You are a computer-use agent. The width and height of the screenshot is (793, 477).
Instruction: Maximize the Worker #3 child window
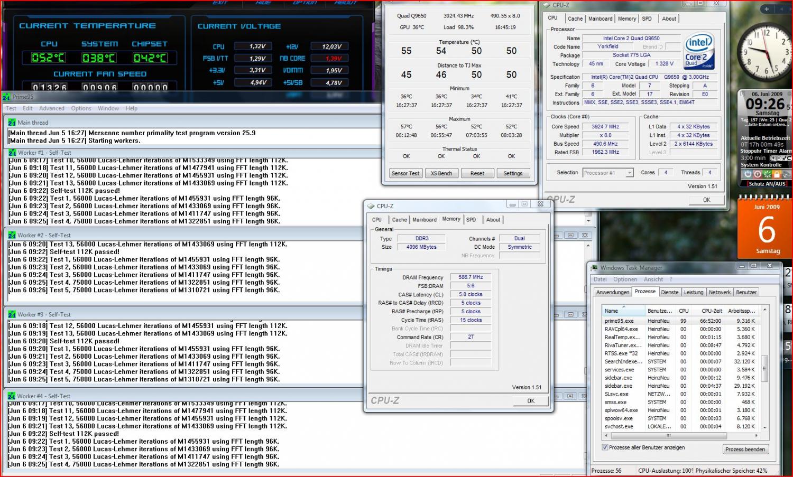[x=570, y=314]
